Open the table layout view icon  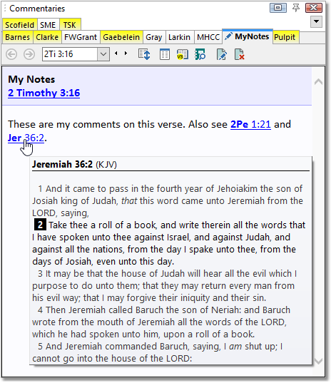point(164,54)
